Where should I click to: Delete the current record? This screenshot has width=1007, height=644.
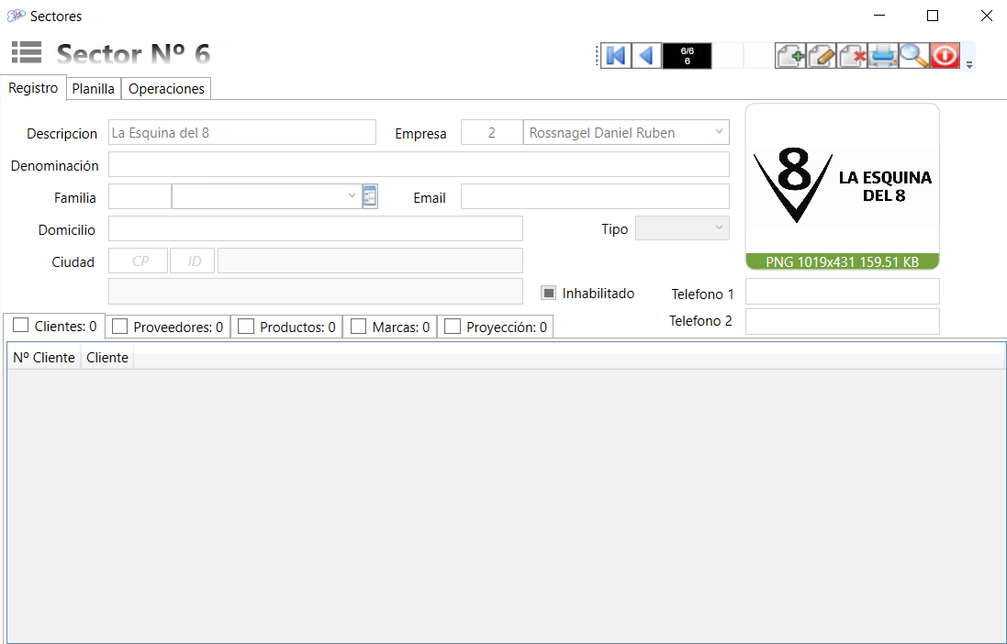pyautogui.click(x=852, y=56)
